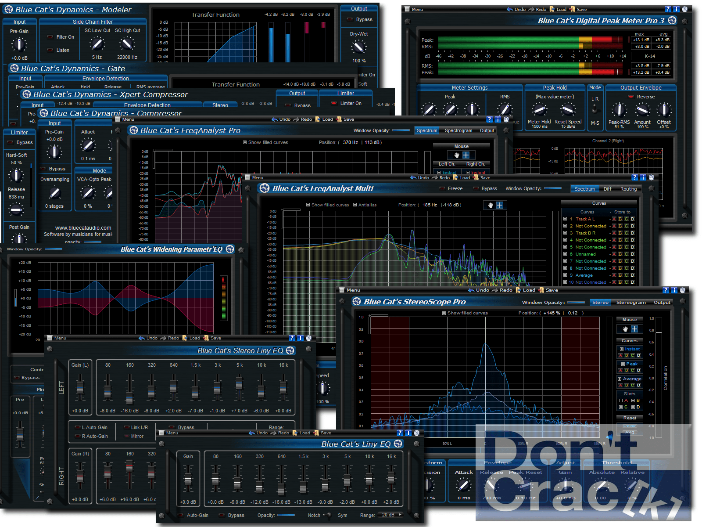Store Track A L curve to slot A
Viewport: 702px width, 527px height.
point(614,219)
